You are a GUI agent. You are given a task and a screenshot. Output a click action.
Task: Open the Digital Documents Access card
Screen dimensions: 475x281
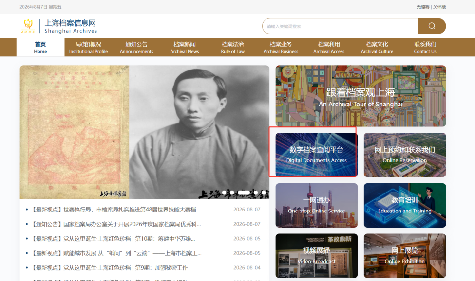pyautogui.click(x=317, y=155)
